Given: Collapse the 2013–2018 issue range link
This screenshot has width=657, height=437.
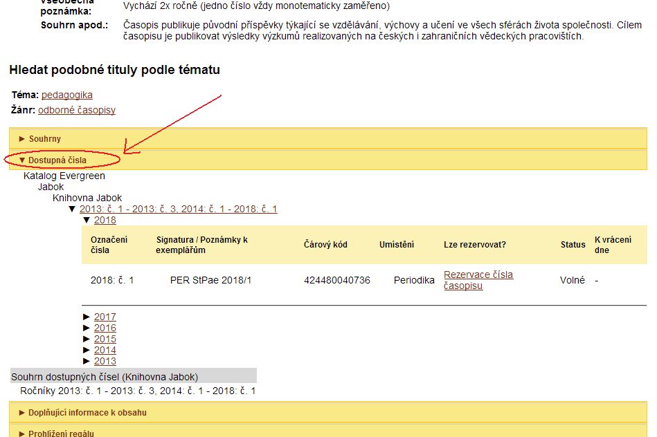Looking at the screenshot, I should pos(178,209).
